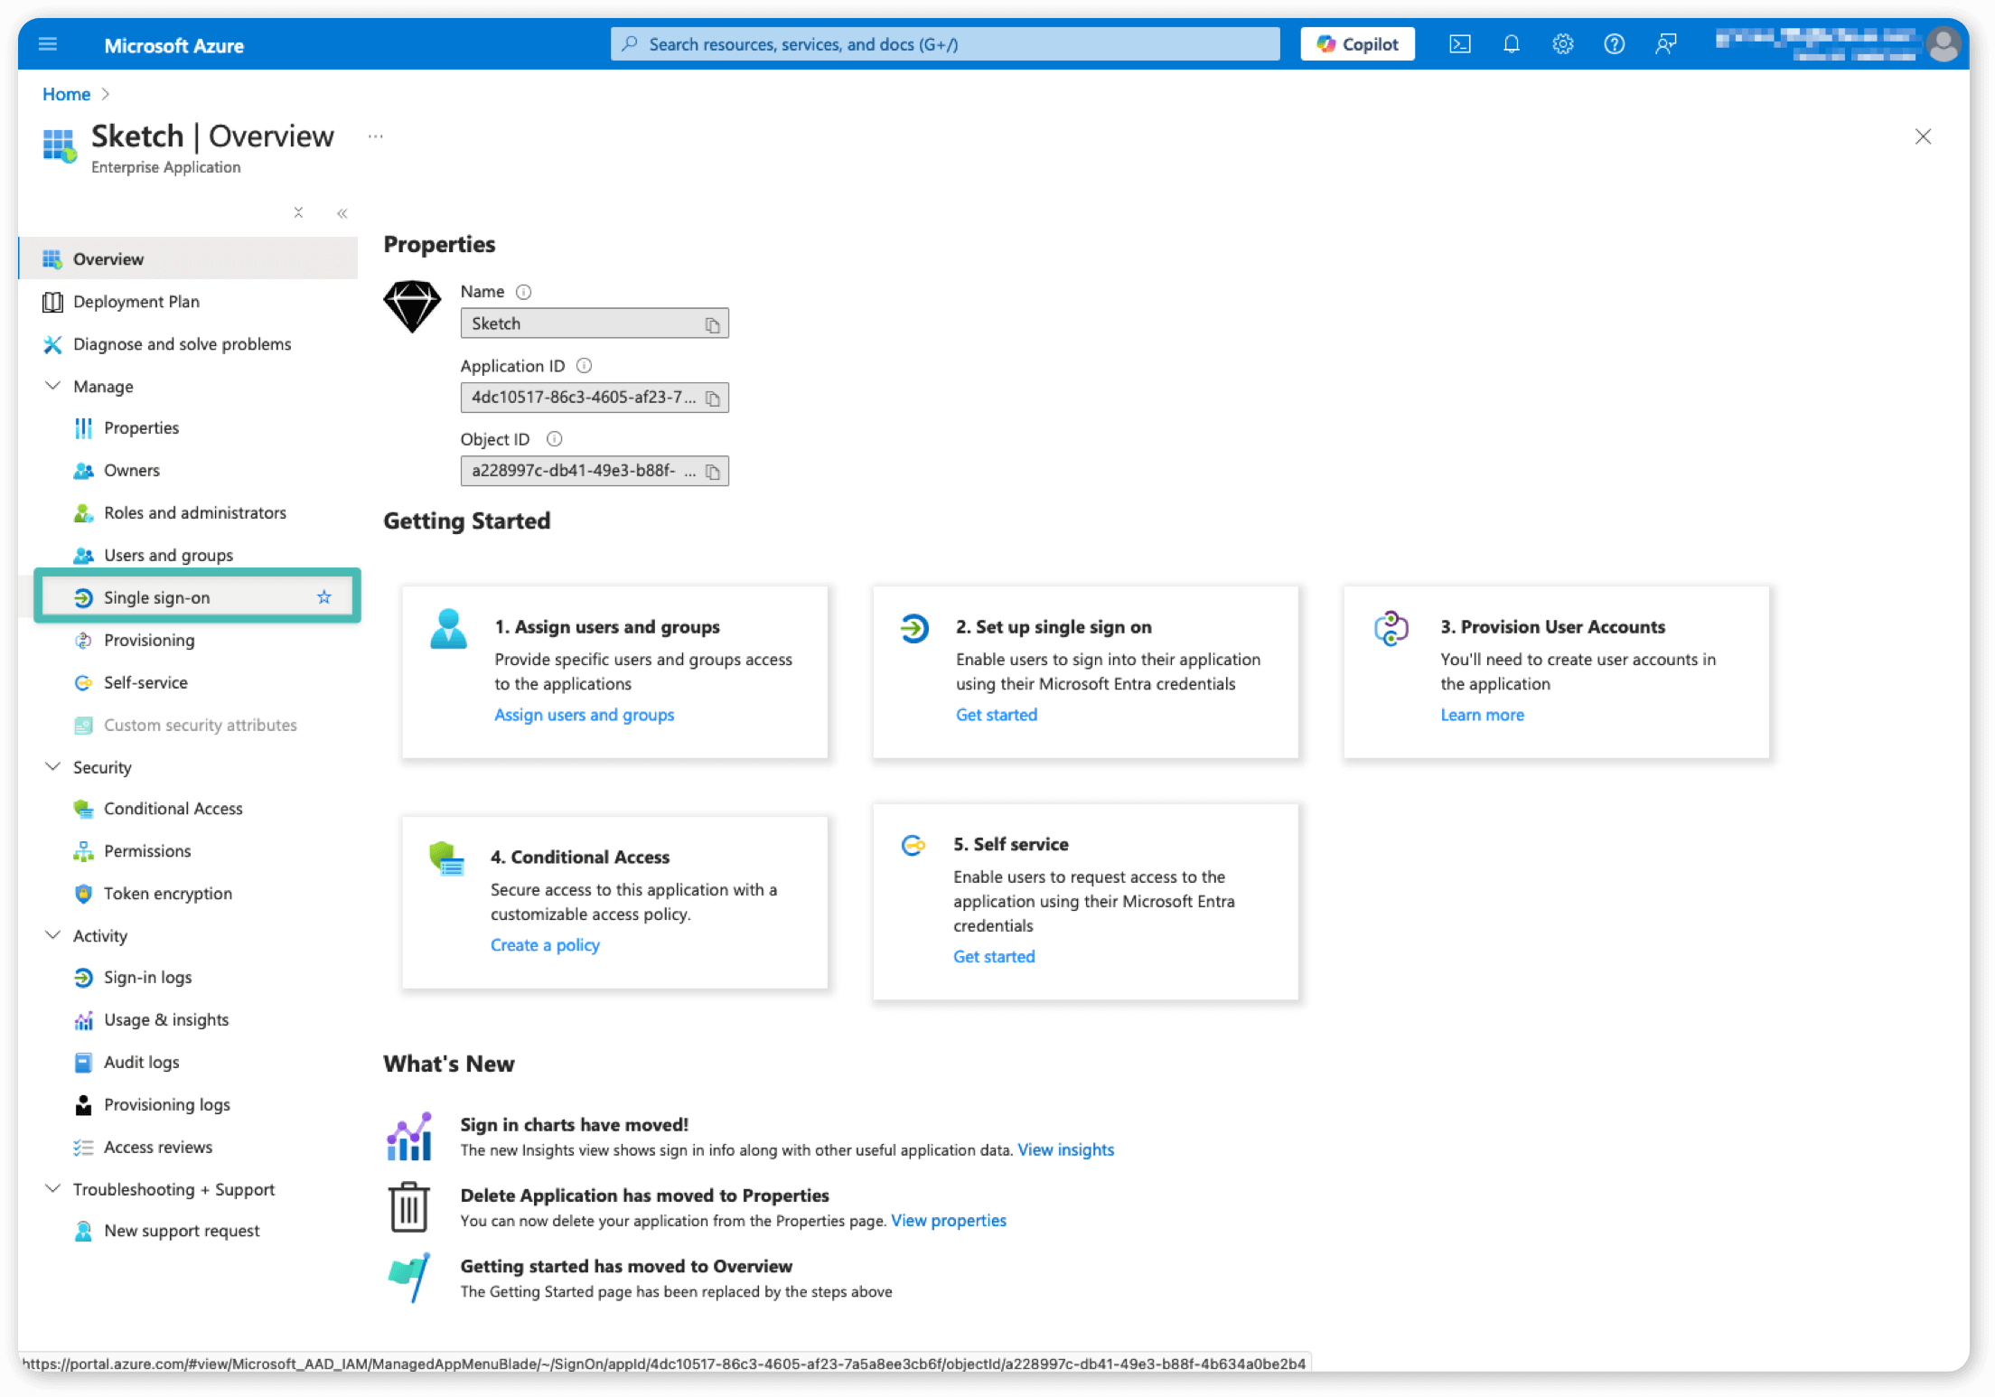1995x1397 pixels.
Task: Open the help question mark icon
Action: tap(1614, 44)
